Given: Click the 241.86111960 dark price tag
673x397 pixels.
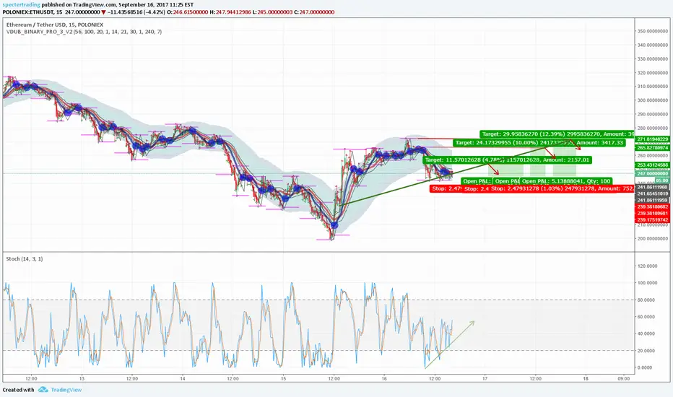Looking at the screenshot, I should (x=652, y=187).
